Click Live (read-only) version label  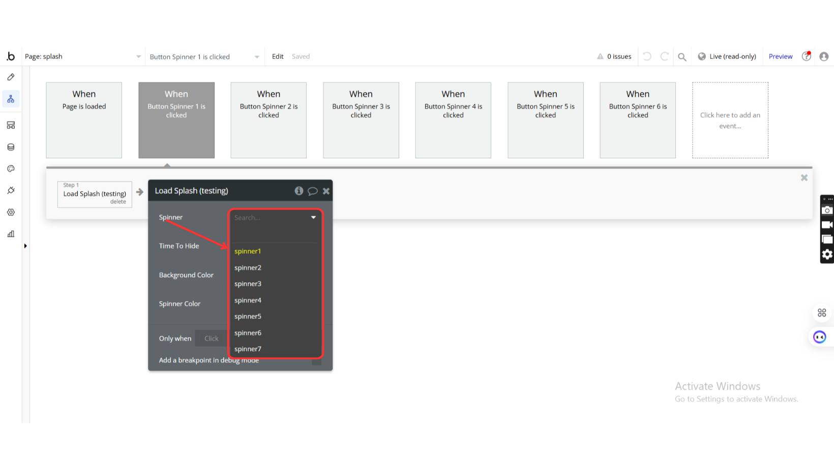pyautogui.click(x=733, y=56)
